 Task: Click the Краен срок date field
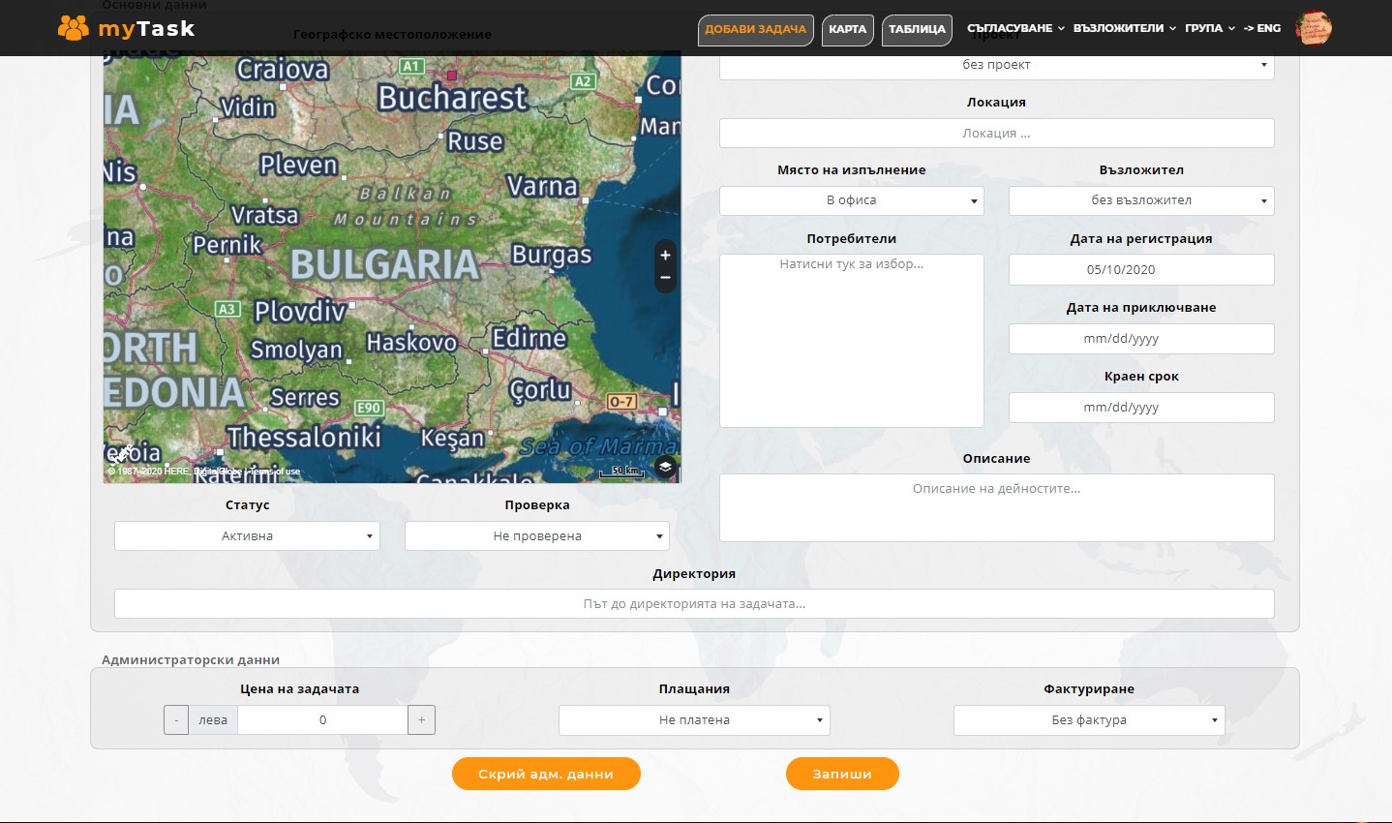(1141, 408)
